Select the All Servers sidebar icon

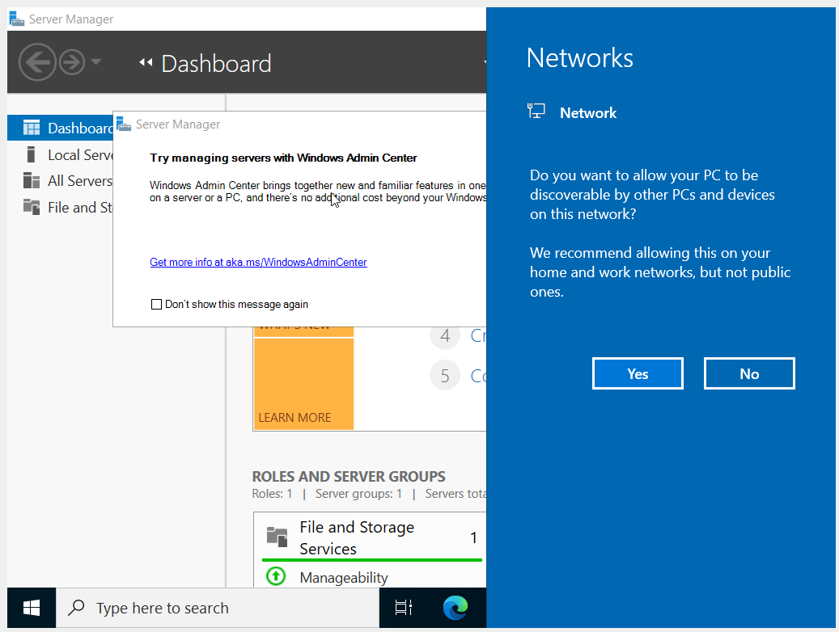(x=32, y=180)
